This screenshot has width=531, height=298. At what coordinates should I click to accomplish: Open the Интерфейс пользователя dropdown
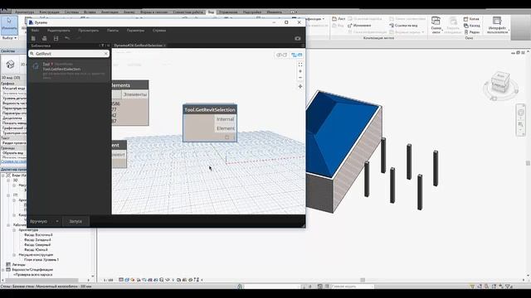497,25
